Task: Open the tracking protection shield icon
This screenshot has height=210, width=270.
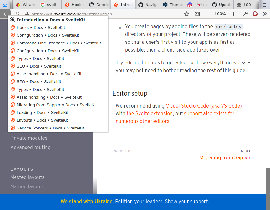Action: (x=17, y=14)
